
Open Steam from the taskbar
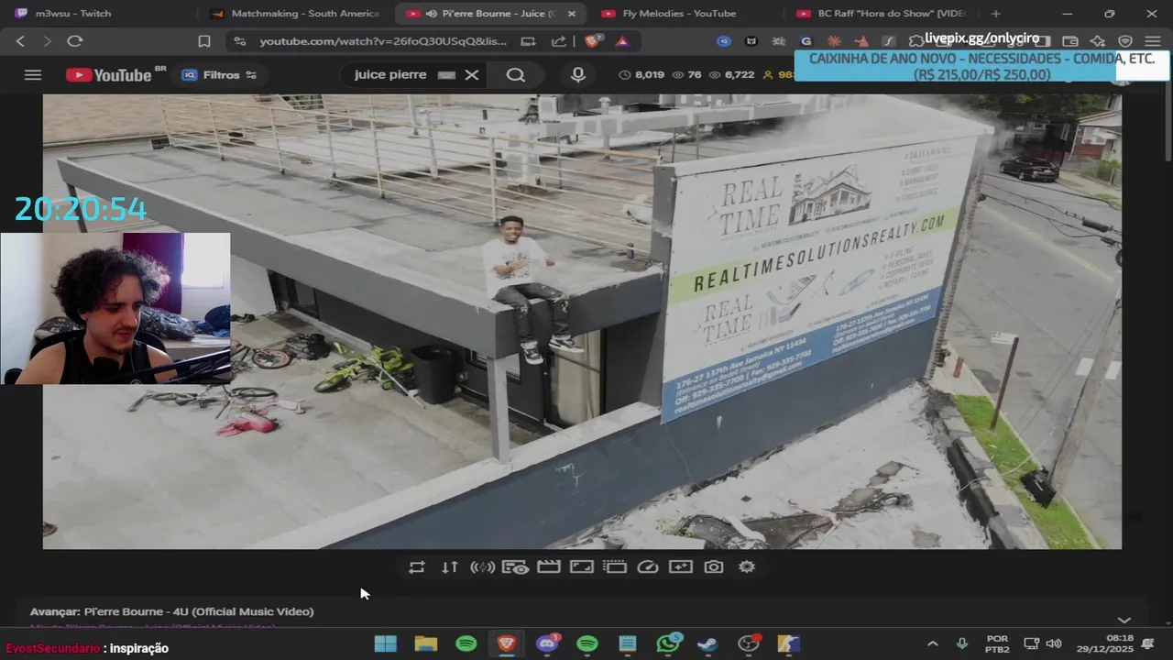tap(708, 643)
